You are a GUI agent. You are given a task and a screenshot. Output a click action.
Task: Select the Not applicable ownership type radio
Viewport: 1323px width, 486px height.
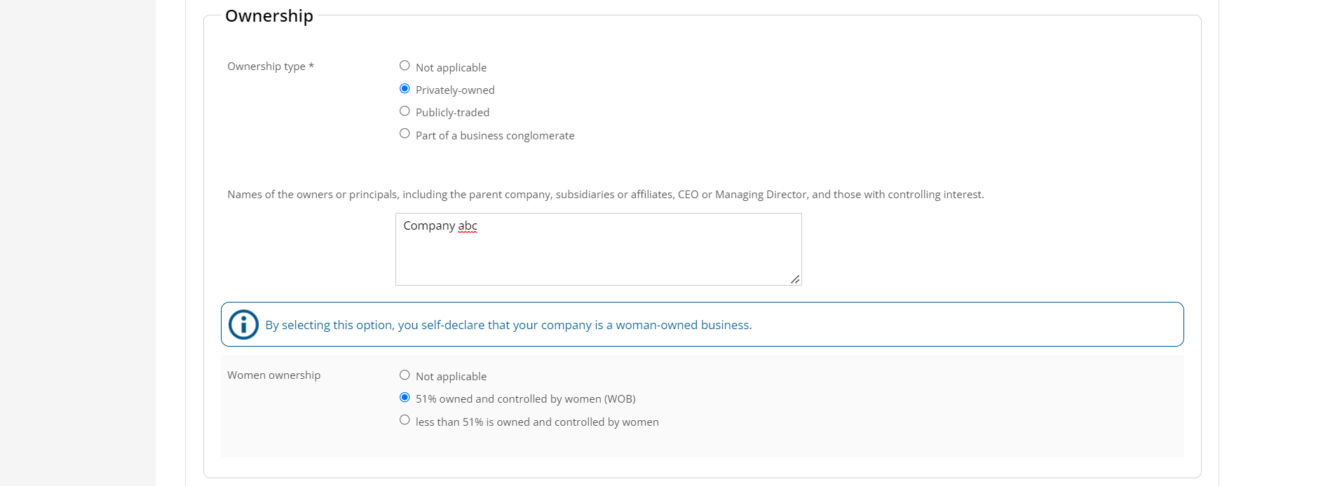(405, 66)
